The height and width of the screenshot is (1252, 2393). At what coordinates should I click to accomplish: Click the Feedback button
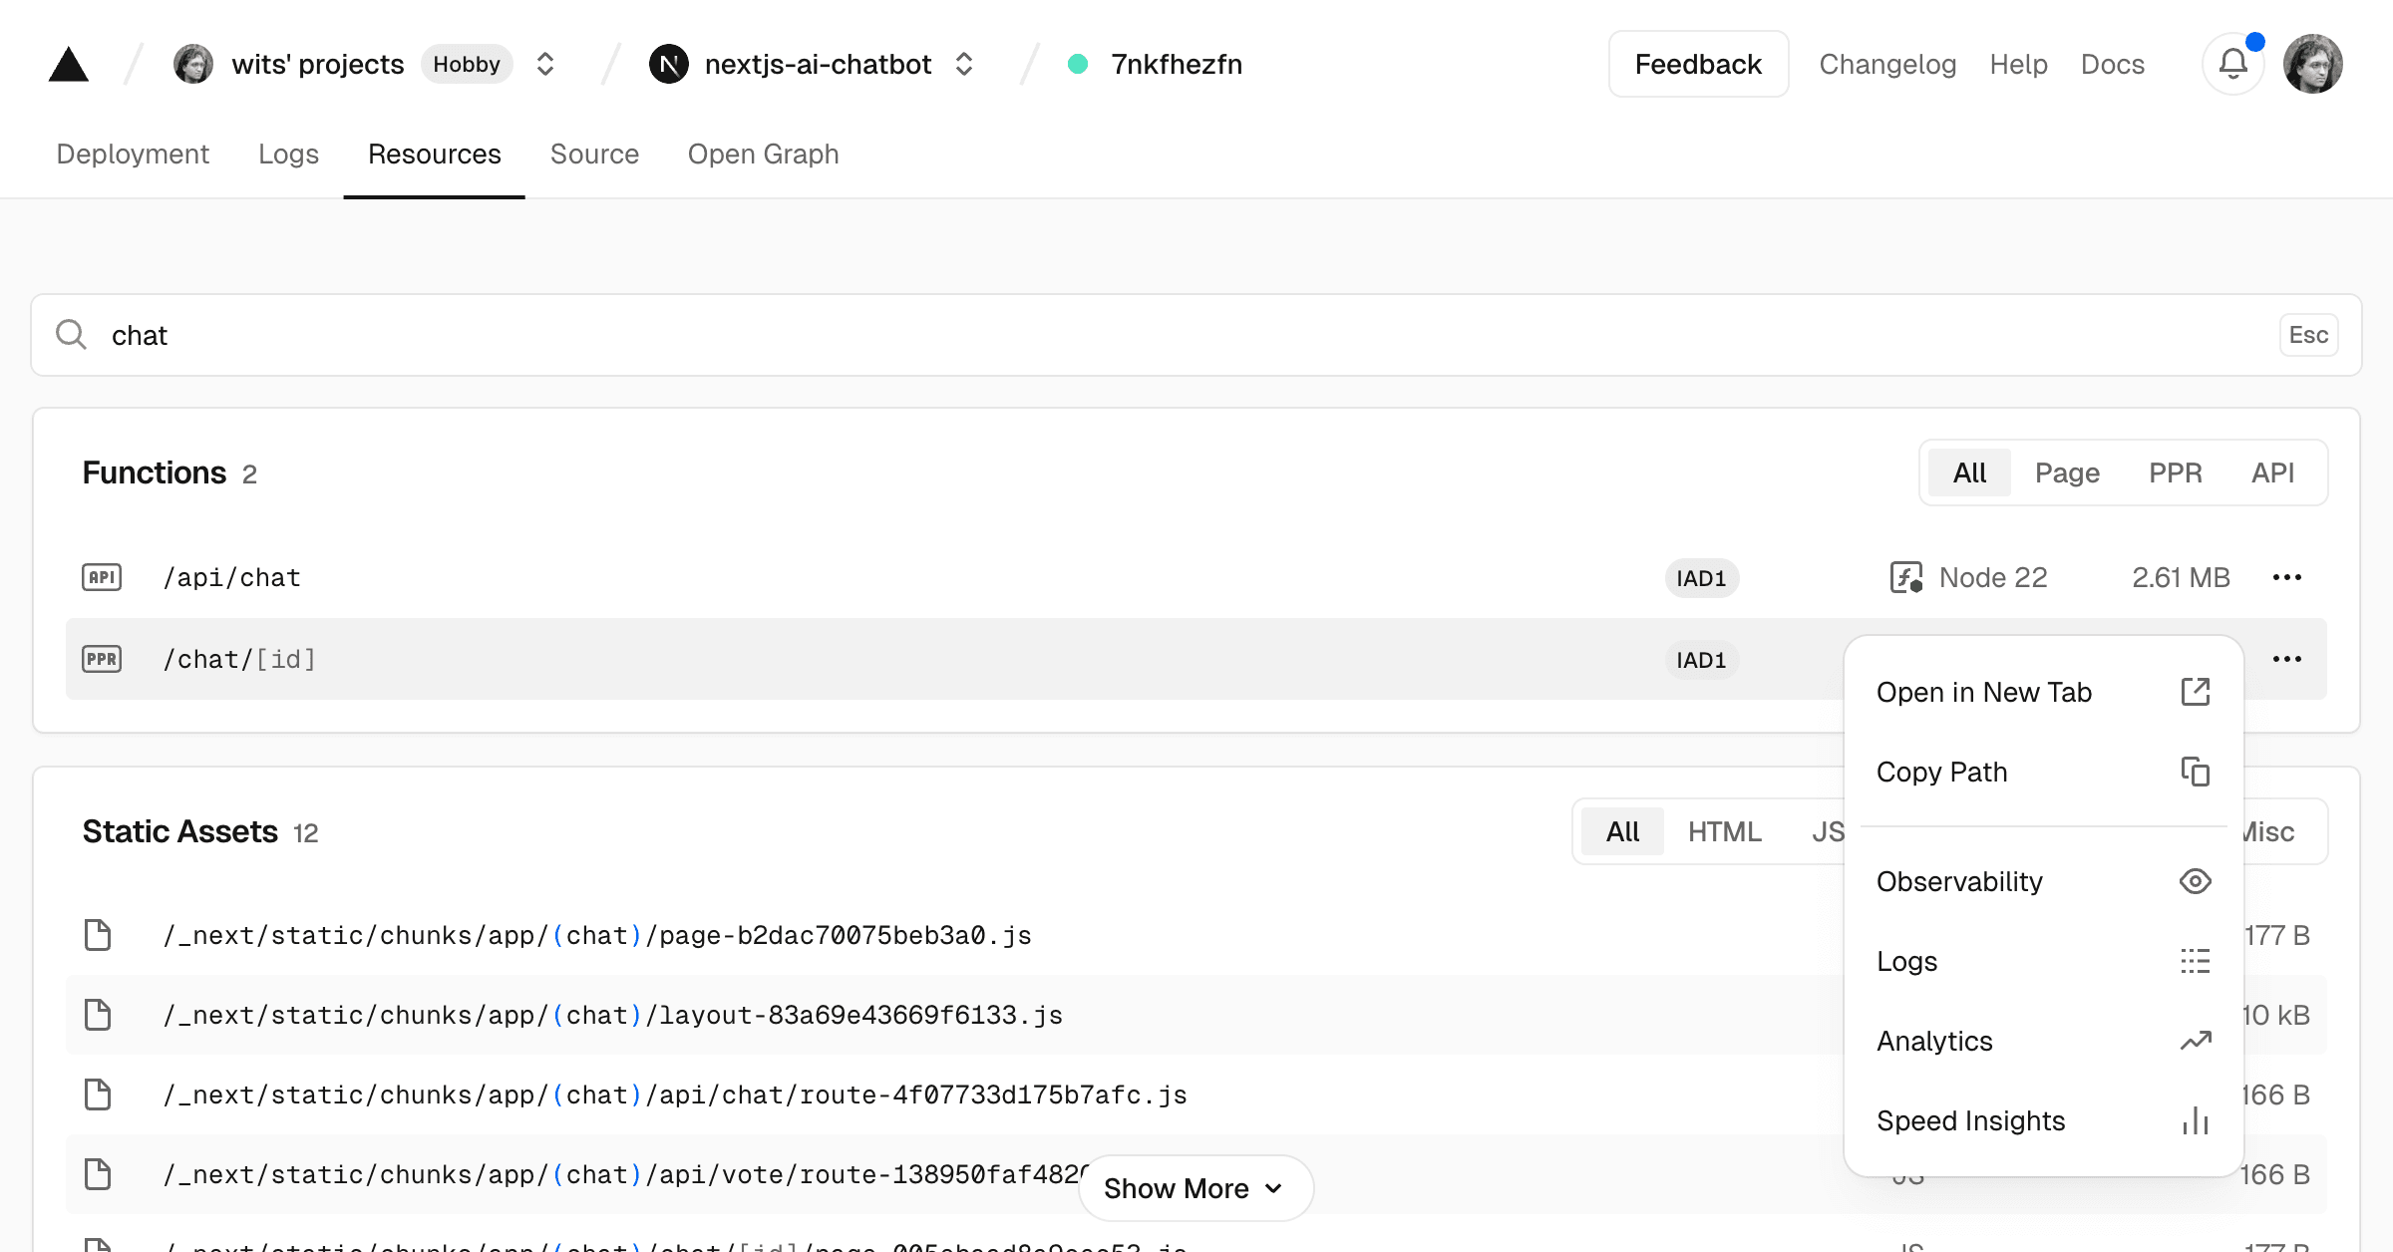click(1697, 63)
